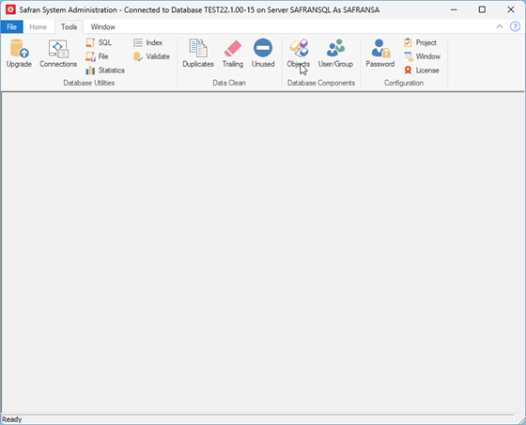Screen dimensions: 526x425
Task: Switch to the Window ribbon tab
Action: 102,27
